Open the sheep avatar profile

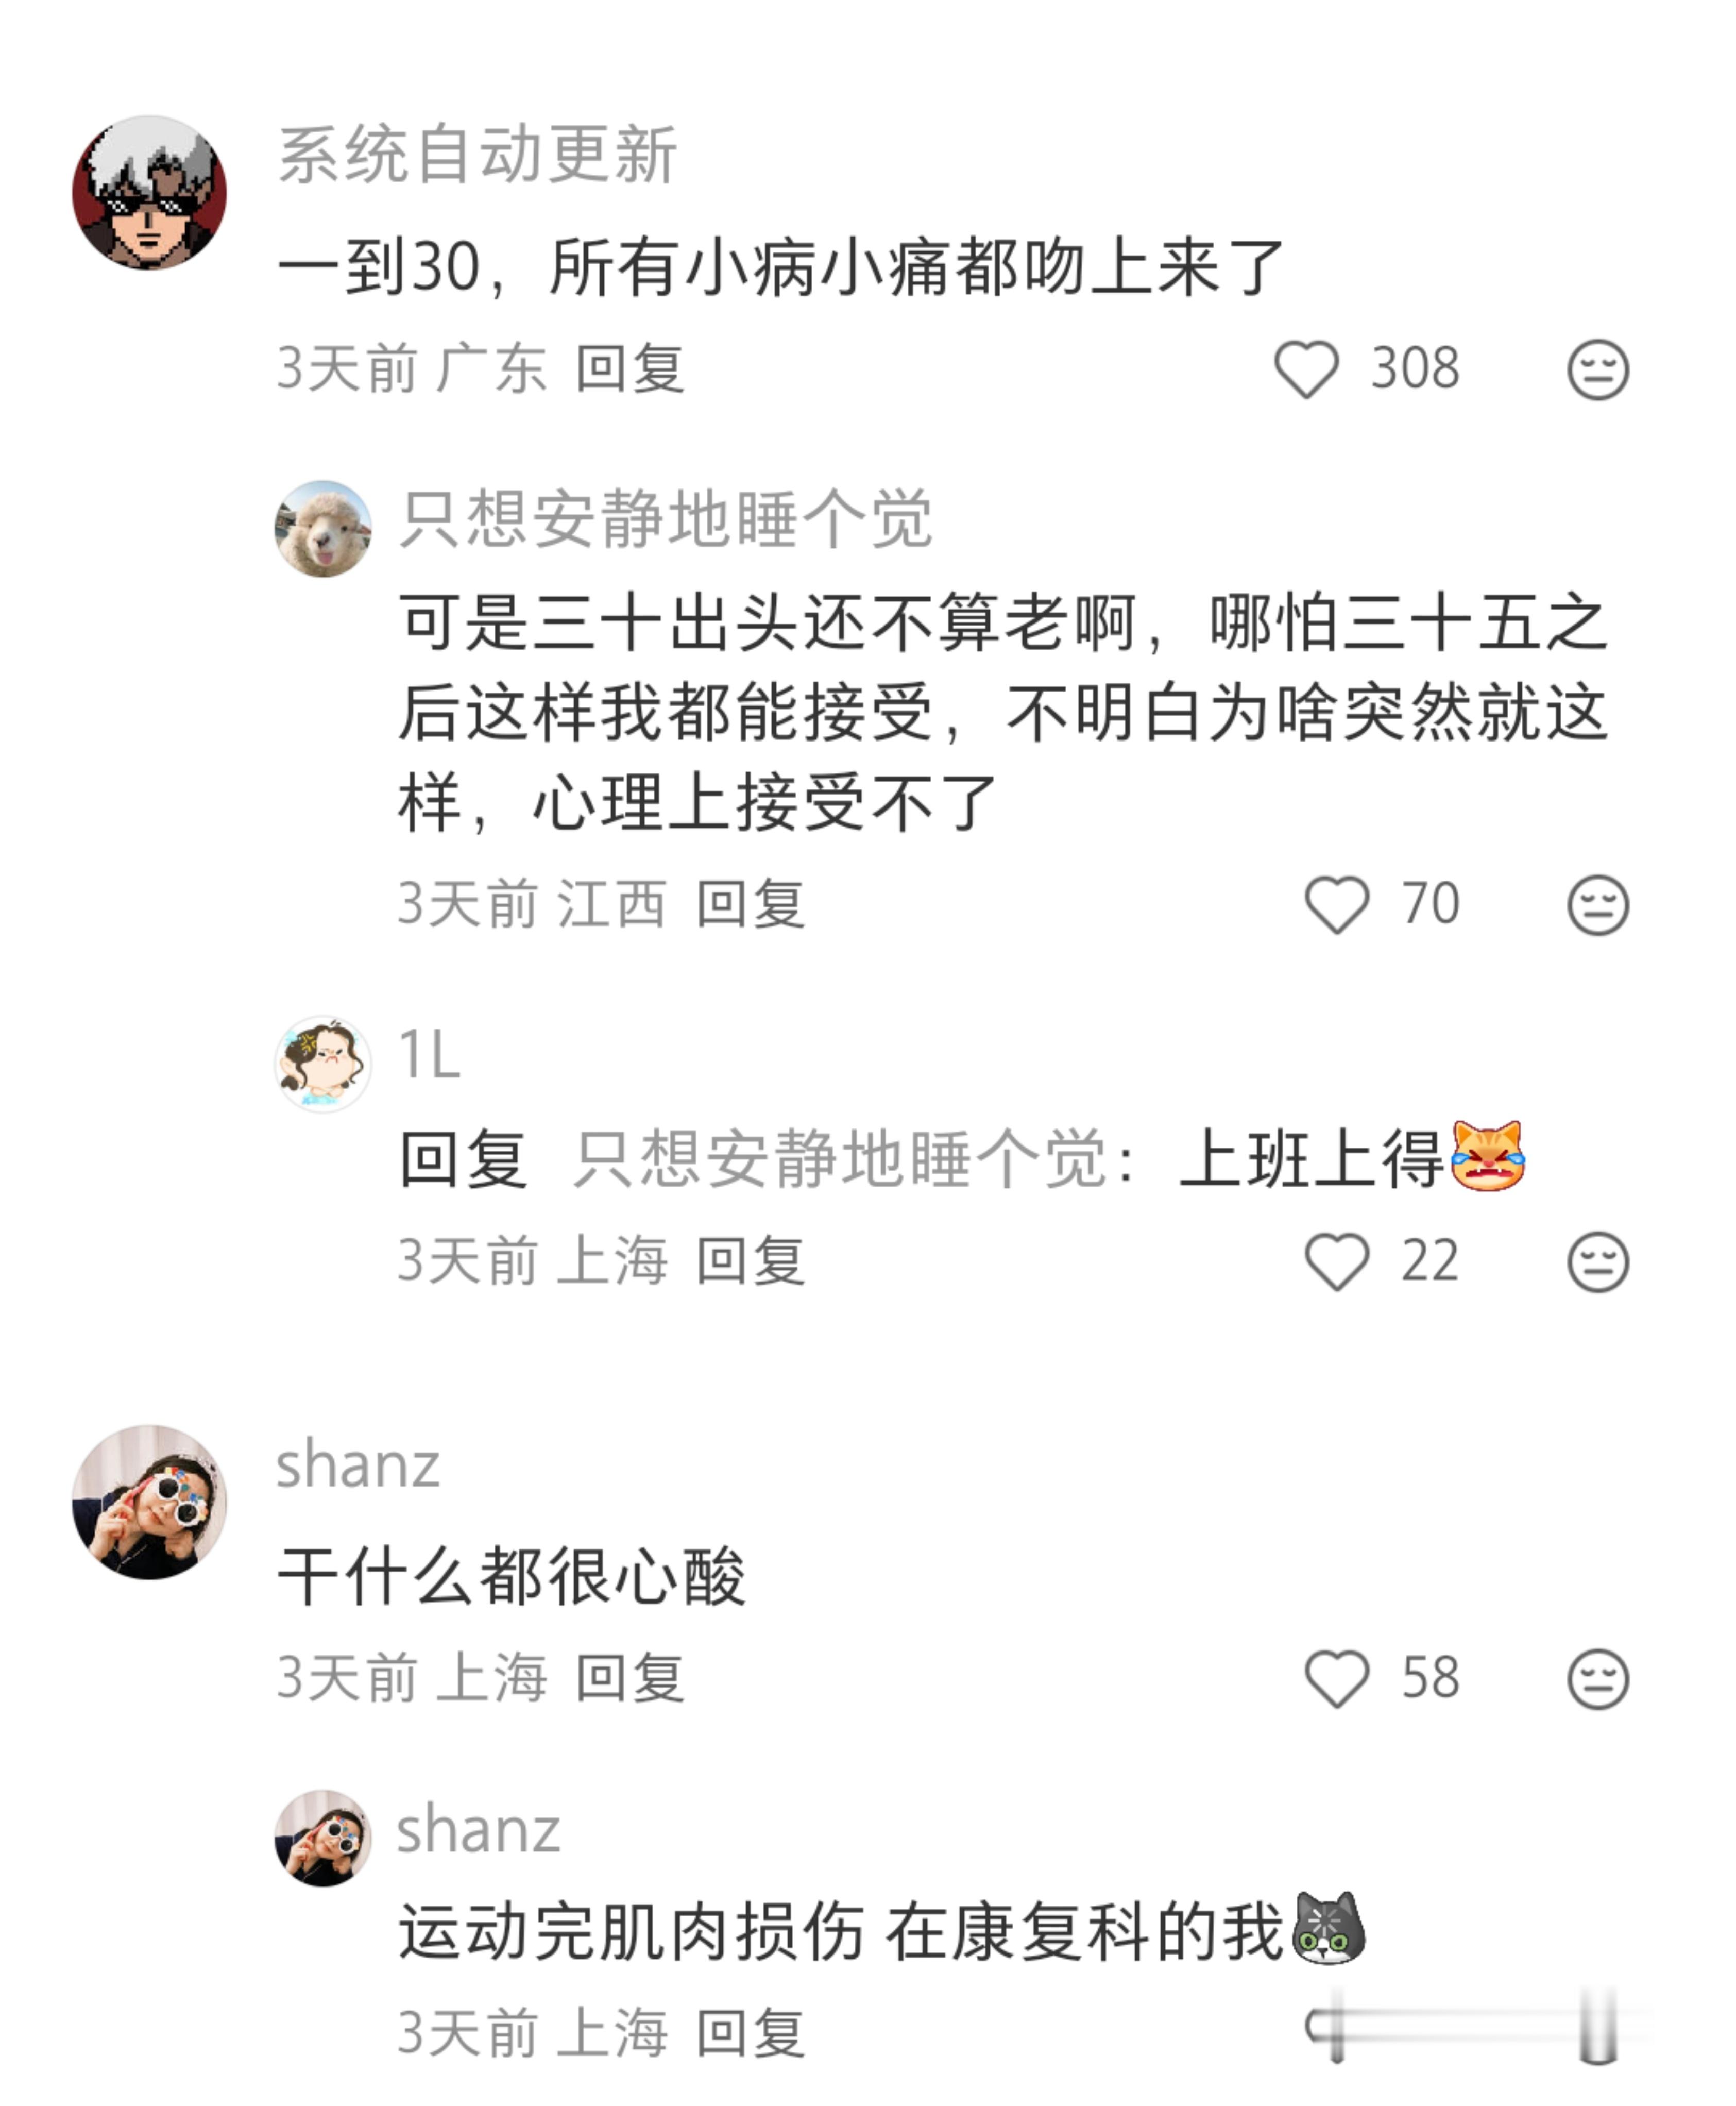pos(323,528)
